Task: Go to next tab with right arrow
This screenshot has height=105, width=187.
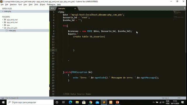Action: click(x=53, y=8)
